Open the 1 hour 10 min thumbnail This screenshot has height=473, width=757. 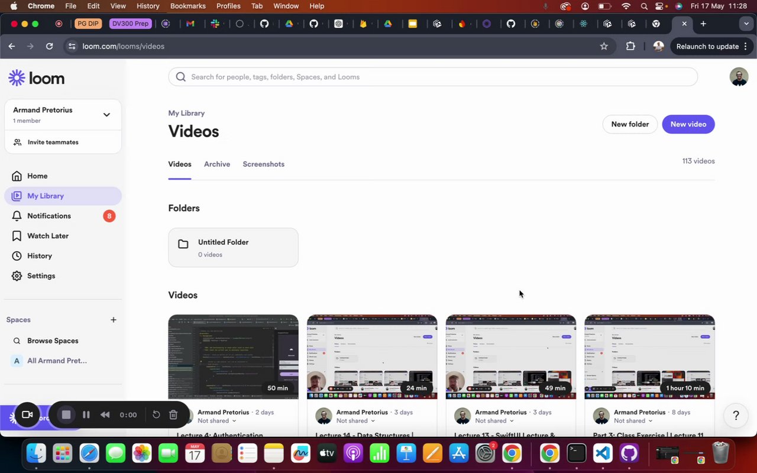tap(650, 357)
